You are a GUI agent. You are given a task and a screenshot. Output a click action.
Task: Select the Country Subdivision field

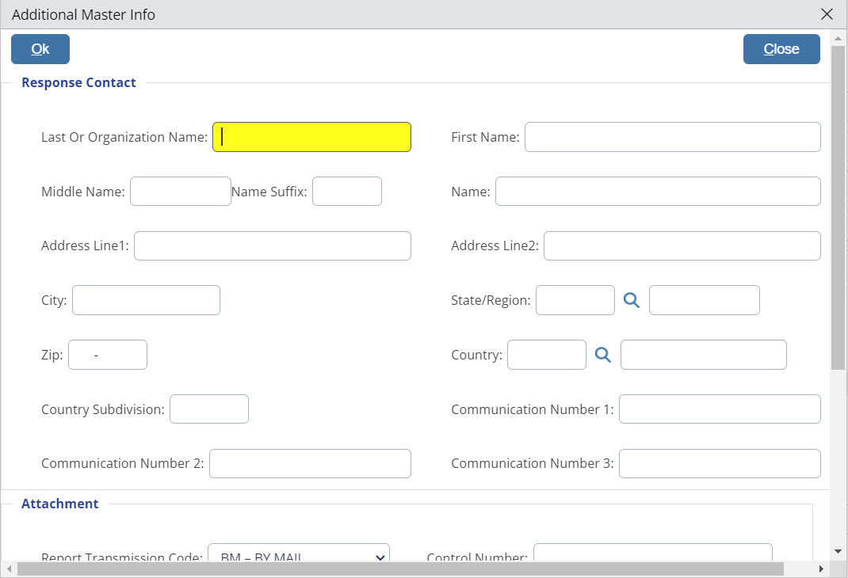pyautogui.click(x=209, y=409)
